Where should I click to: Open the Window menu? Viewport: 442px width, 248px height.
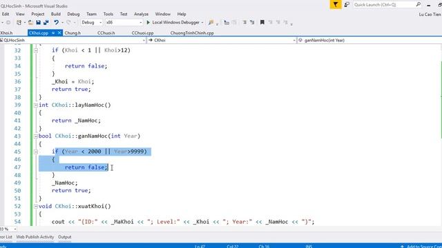click(163, 14)
